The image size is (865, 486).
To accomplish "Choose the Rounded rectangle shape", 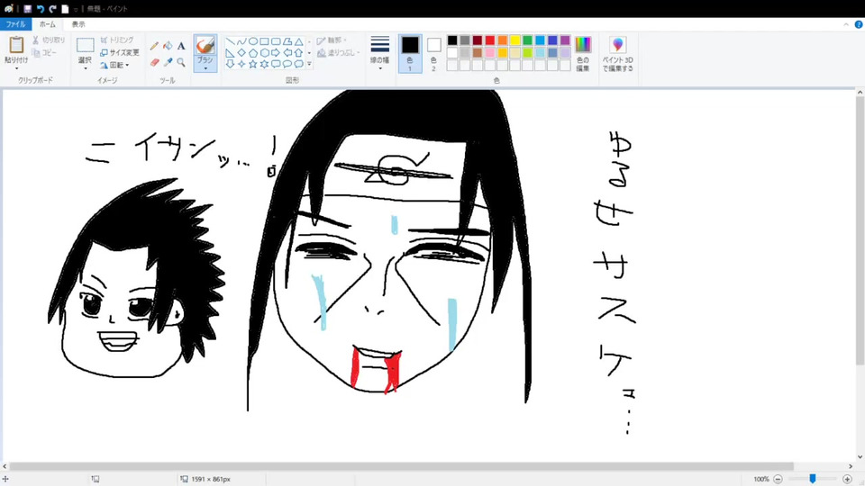I will [x=276, y=41].
